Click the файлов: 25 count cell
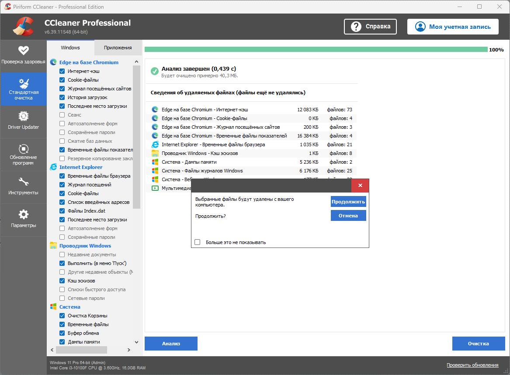This screenshot has width=510, height=375. (x=340, y=171)
